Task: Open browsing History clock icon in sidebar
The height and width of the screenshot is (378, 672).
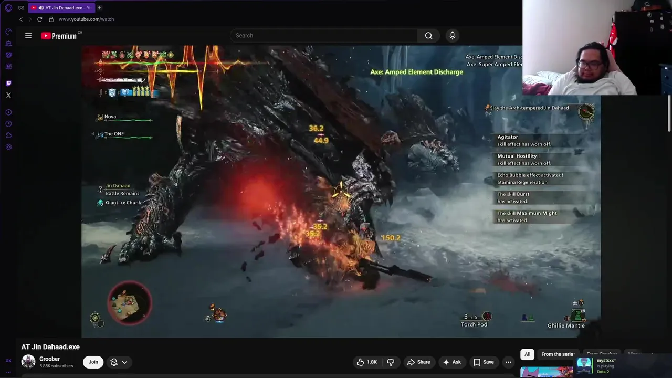Action: pos(8,124)
